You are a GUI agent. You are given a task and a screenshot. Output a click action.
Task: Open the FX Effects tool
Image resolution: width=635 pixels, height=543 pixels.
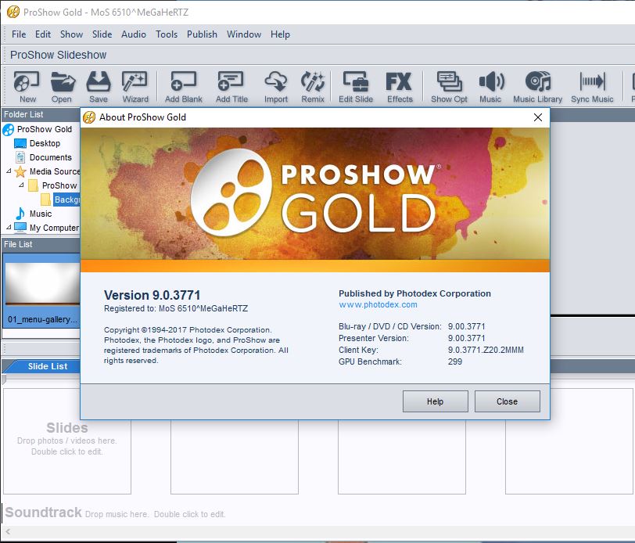[x=400, y=87]
